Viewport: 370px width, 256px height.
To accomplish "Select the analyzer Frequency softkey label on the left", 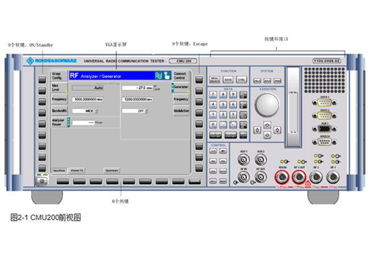I will click(59, 99).
